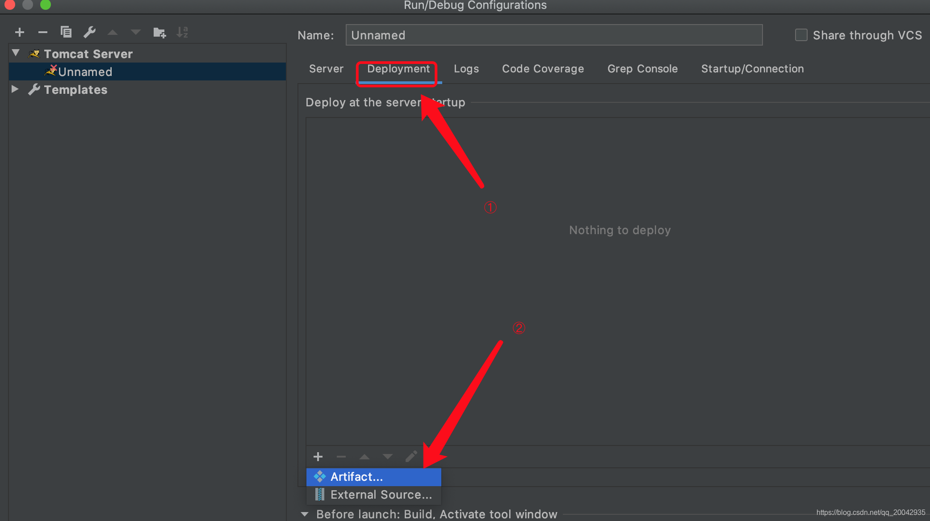
Task: Switch to the Server tab
Action: click(326, 69)
